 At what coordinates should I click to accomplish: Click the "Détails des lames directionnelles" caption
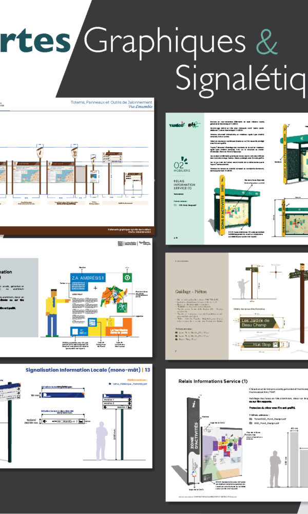tap(249, 309)
